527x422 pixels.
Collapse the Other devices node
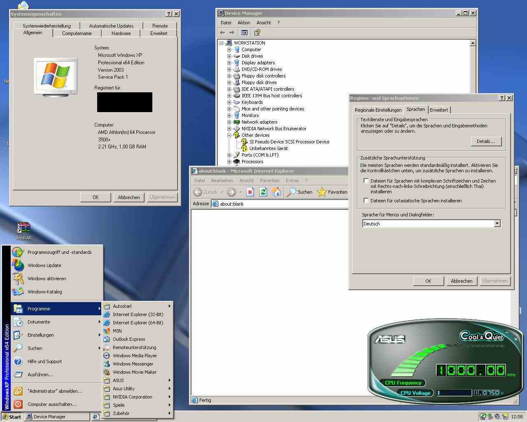[x=229, y=135]
